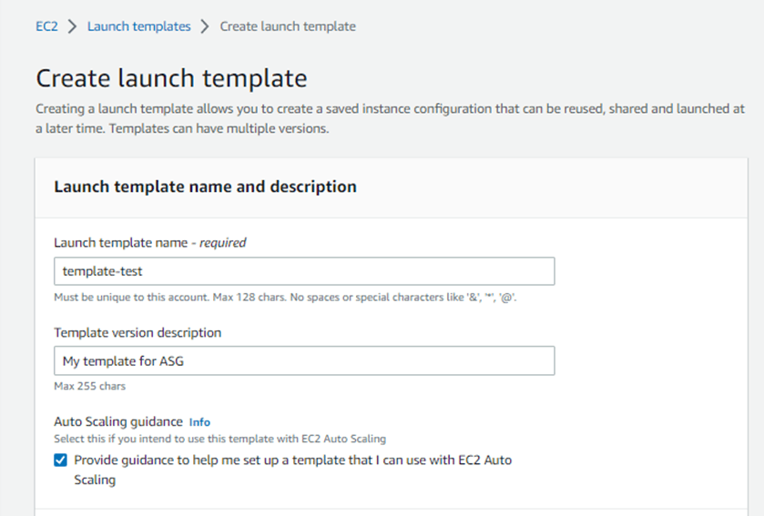Viewport: 764px width, 516px height.
Task: Click the 'Select this if you intend' helper text
Action: click(x=219, y=439)
